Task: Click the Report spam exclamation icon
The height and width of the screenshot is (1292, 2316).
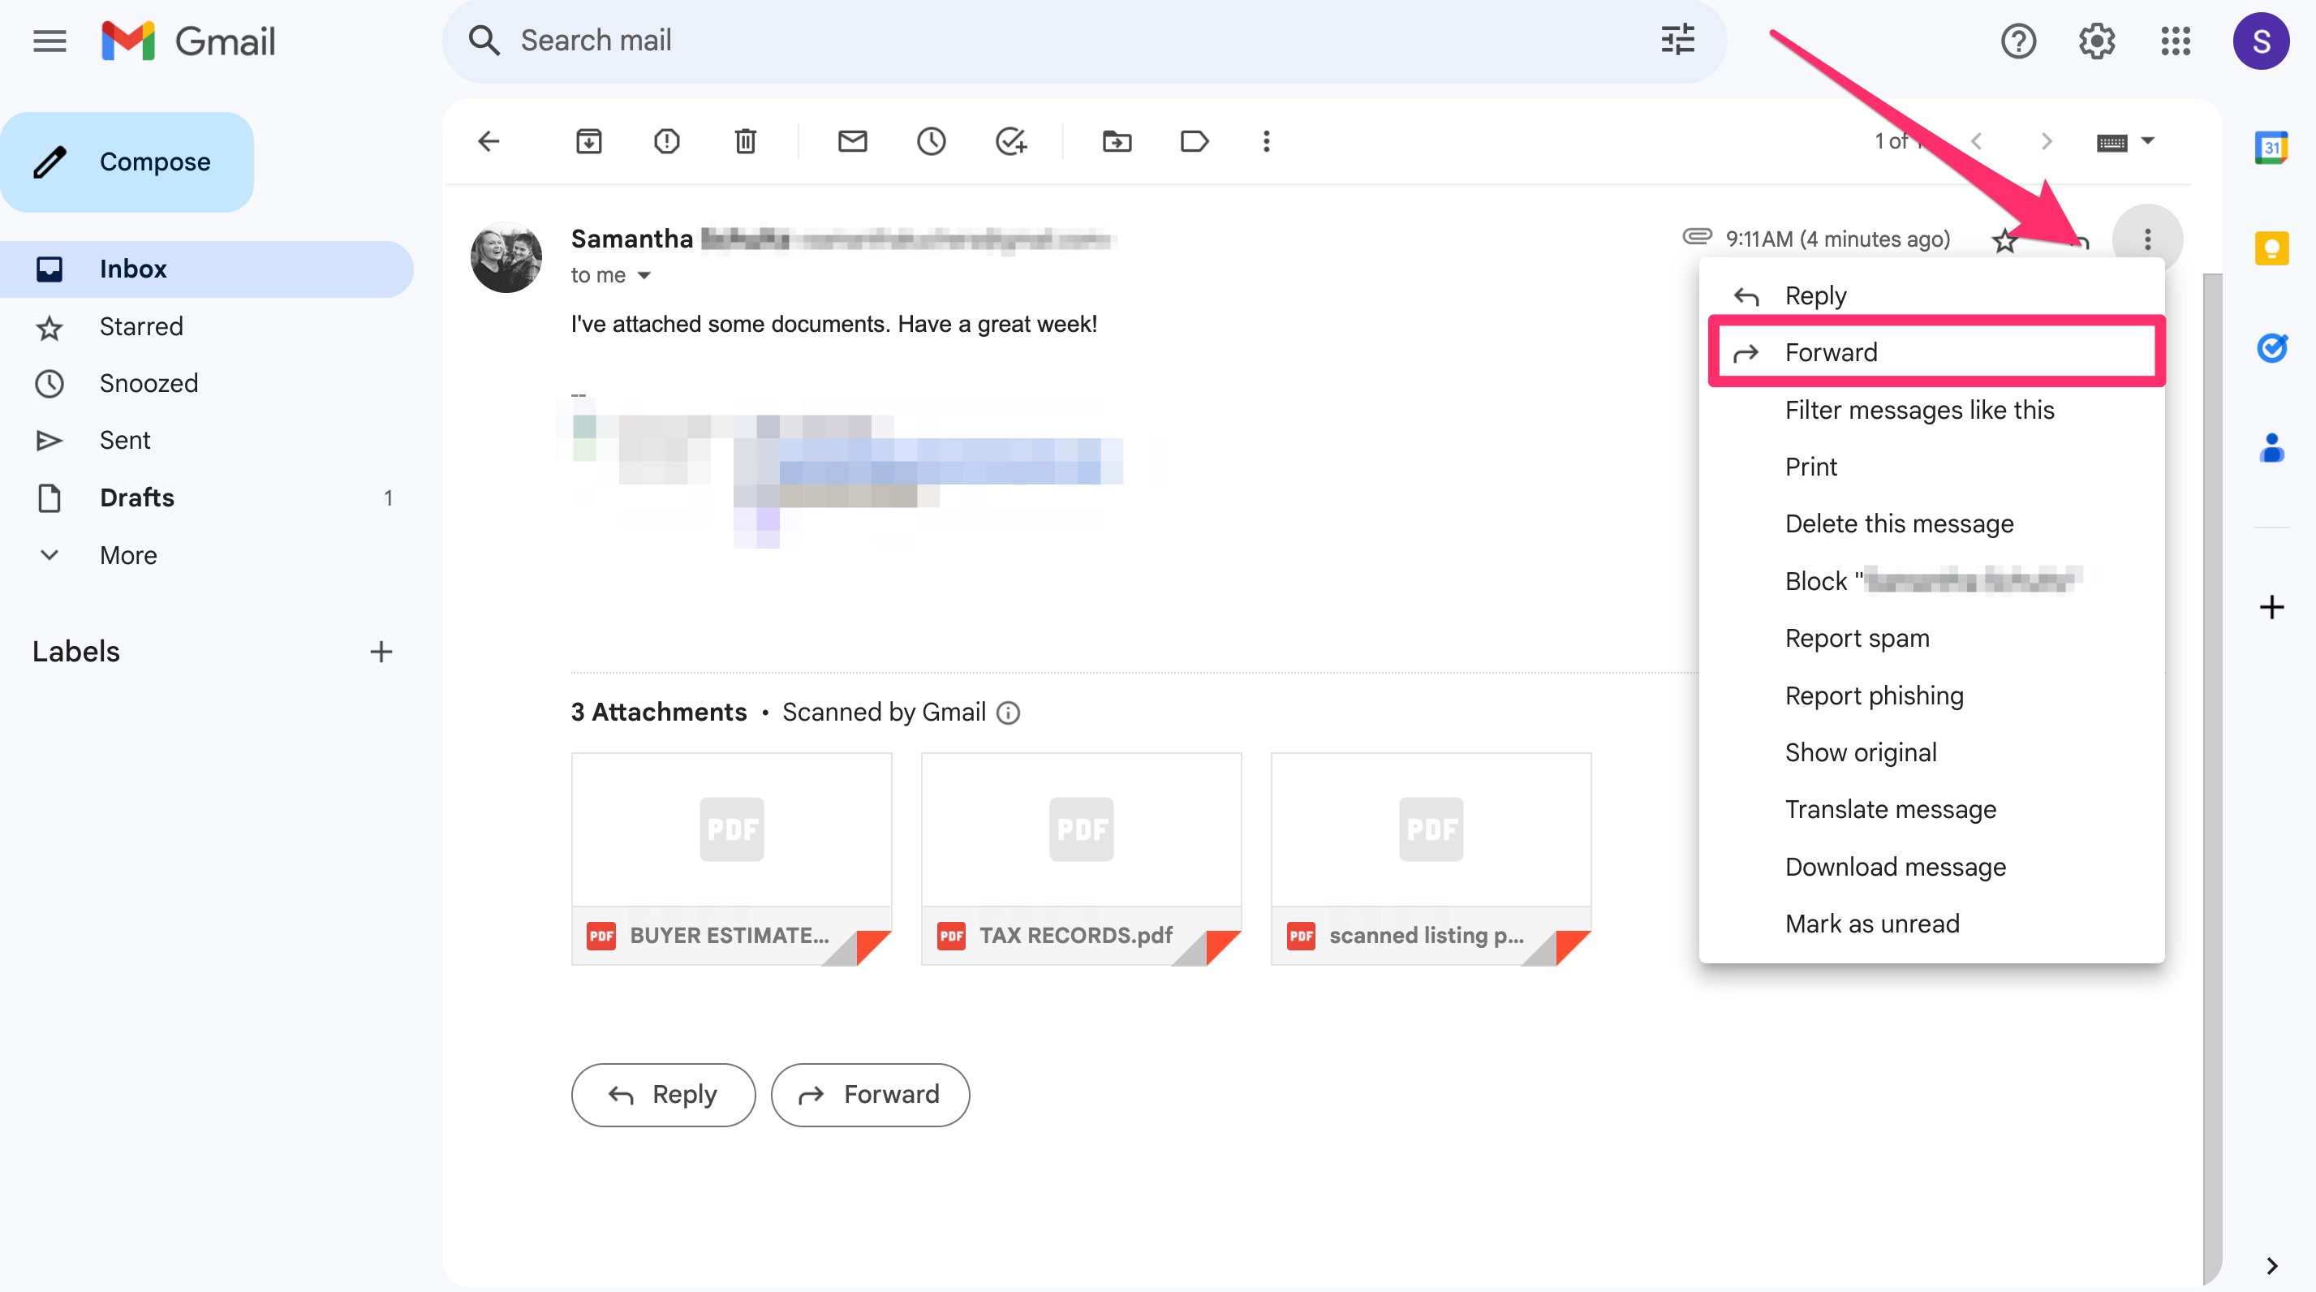Action: pyautogui.click(x=666, y=141)
